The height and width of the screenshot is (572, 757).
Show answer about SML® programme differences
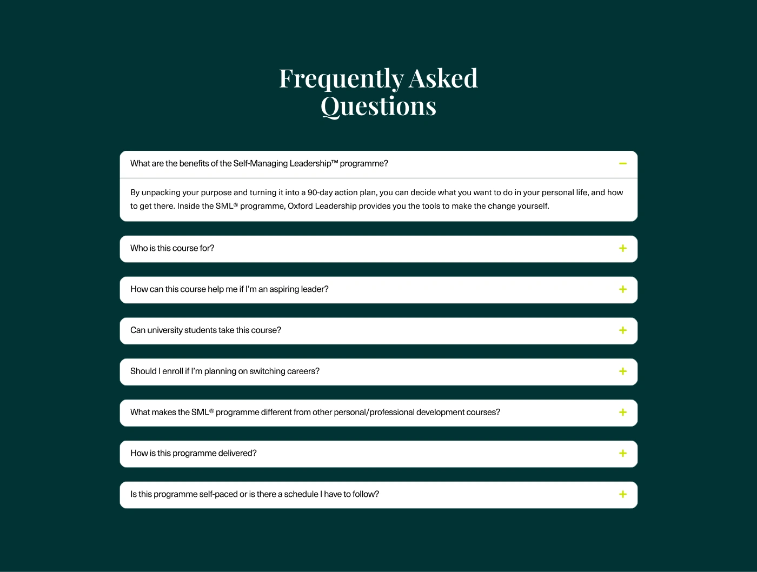pyautogui.click(x=315, y=413)
